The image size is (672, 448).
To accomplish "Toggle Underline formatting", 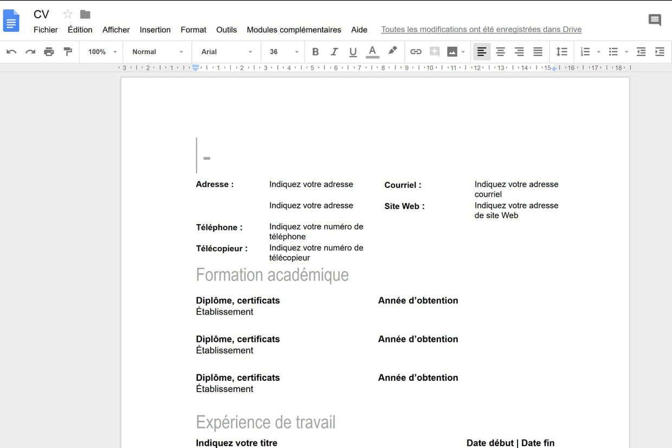I will coord(353,52).
